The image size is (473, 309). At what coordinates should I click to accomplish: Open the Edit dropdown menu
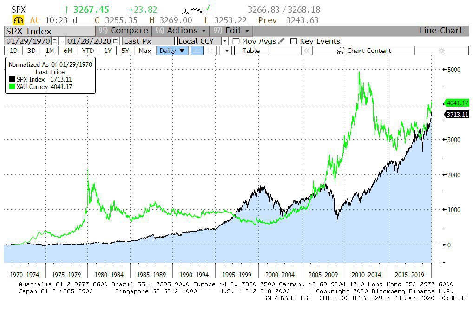(231, 31)
